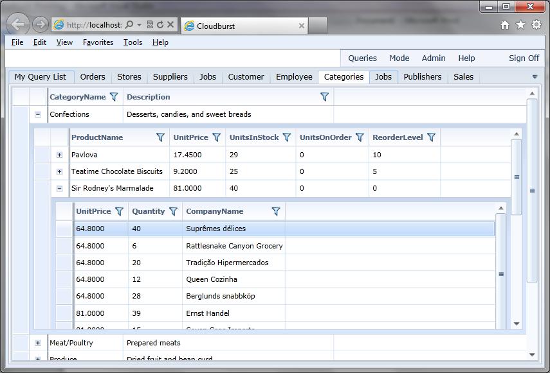Select the Categories tab
550x373 pixels.
344,77
